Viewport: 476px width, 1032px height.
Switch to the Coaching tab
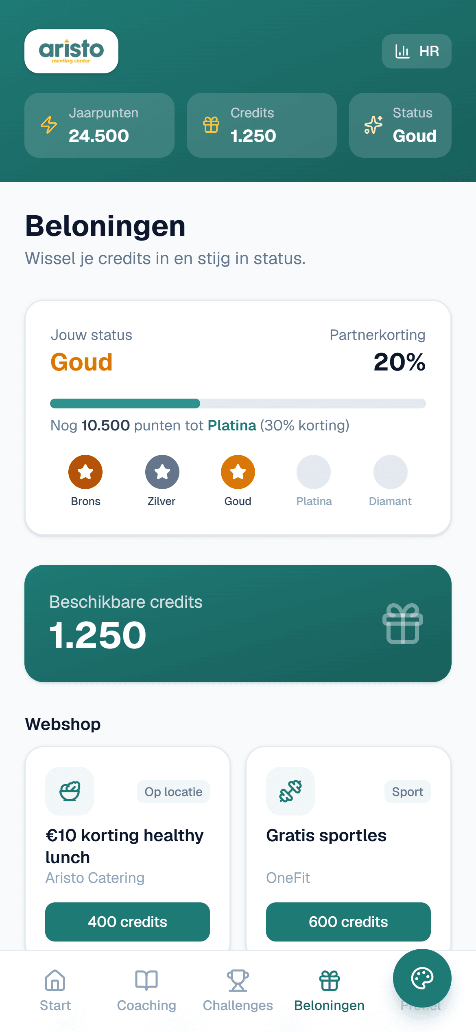(x=146, y=990)
